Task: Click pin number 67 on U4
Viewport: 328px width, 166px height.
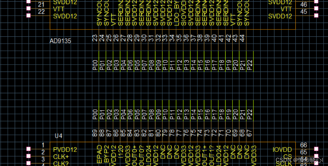Action: tap(249, 133)
